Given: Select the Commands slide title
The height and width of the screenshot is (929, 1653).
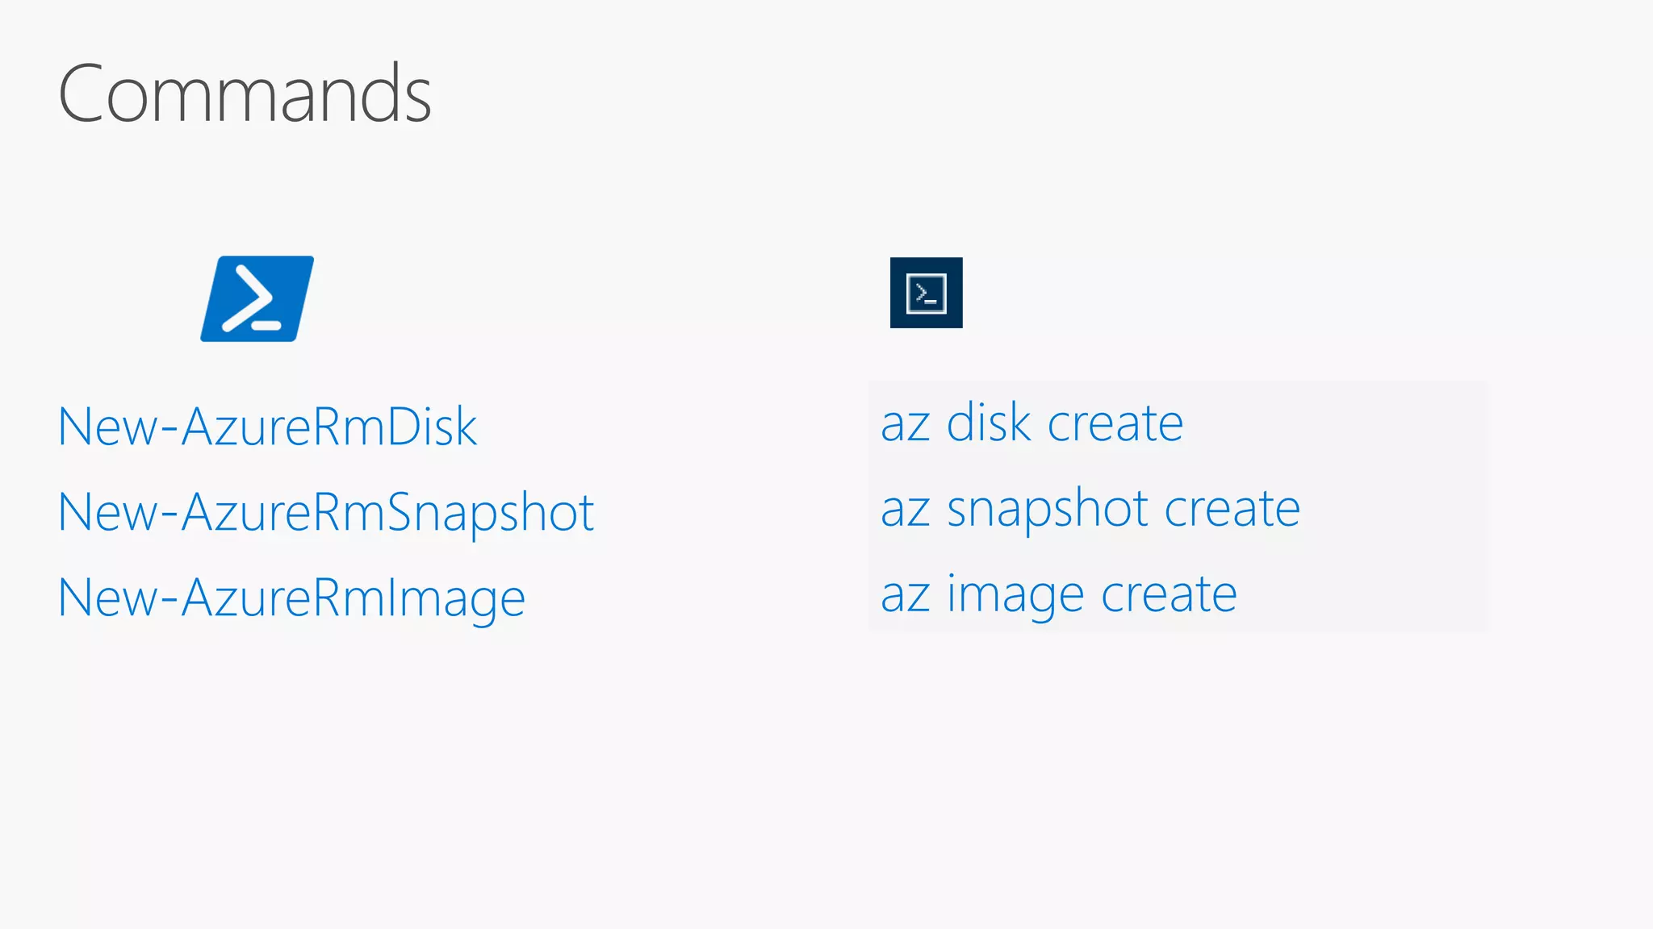Looking at the screenshot, I should click(x=245, y=94).
